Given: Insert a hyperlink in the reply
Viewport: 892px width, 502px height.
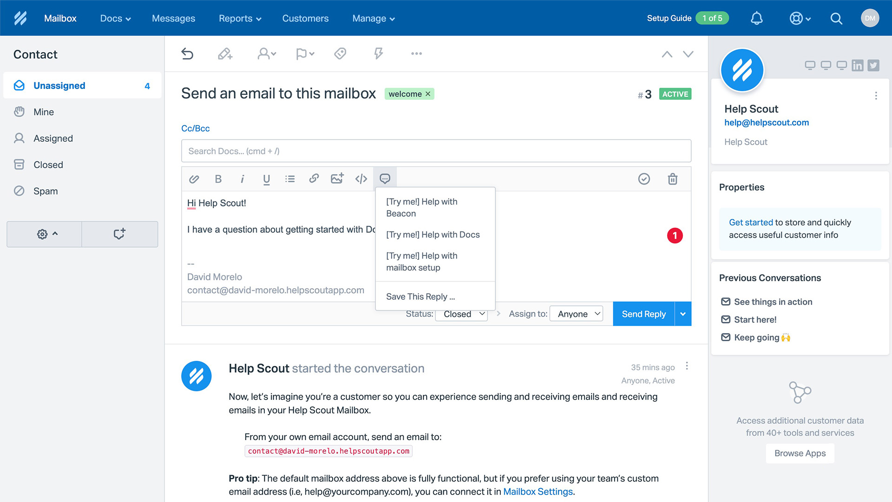Looking at the screenshot, I should (314, 178).
